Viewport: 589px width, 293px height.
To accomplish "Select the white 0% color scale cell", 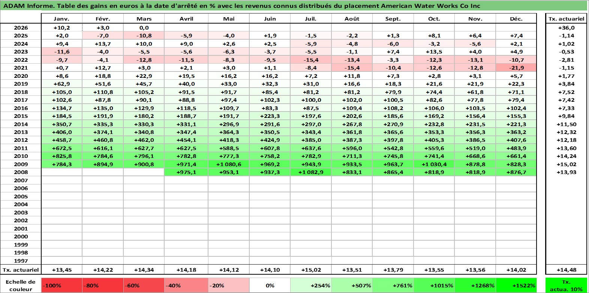I will [270, 285].
